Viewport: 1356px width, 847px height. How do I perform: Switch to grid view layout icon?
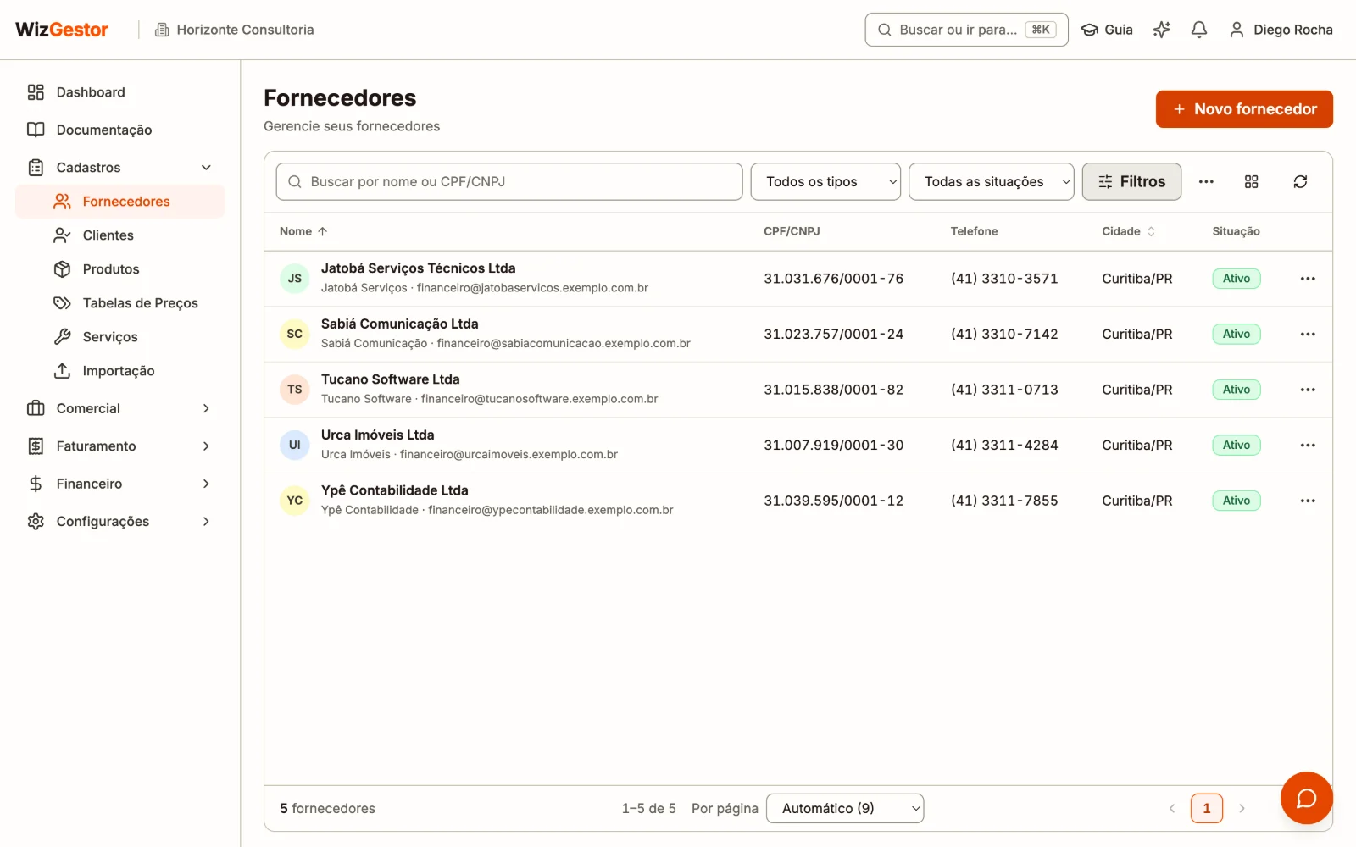(x=1251, y=181)
